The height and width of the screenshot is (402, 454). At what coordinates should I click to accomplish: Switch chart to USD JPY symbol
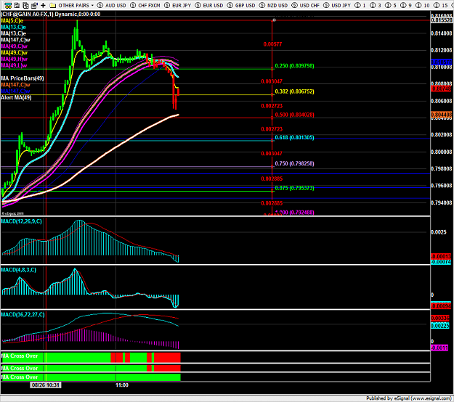(337, 5)
